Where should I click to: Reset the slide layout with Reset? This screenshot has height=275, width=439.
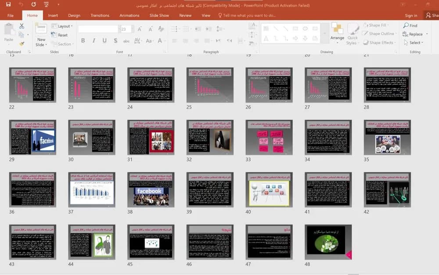tap(59, 35)
